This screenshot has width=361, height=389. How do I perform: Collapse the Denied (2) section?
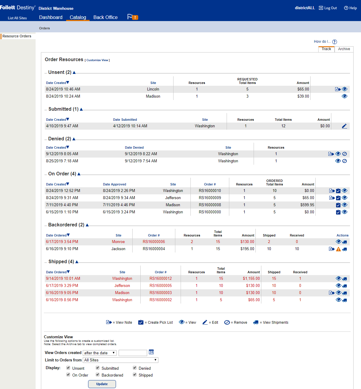tap(74, 139)
